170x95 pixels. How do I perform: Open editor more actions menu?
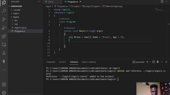pyautogui.click(x=166, y=2)
